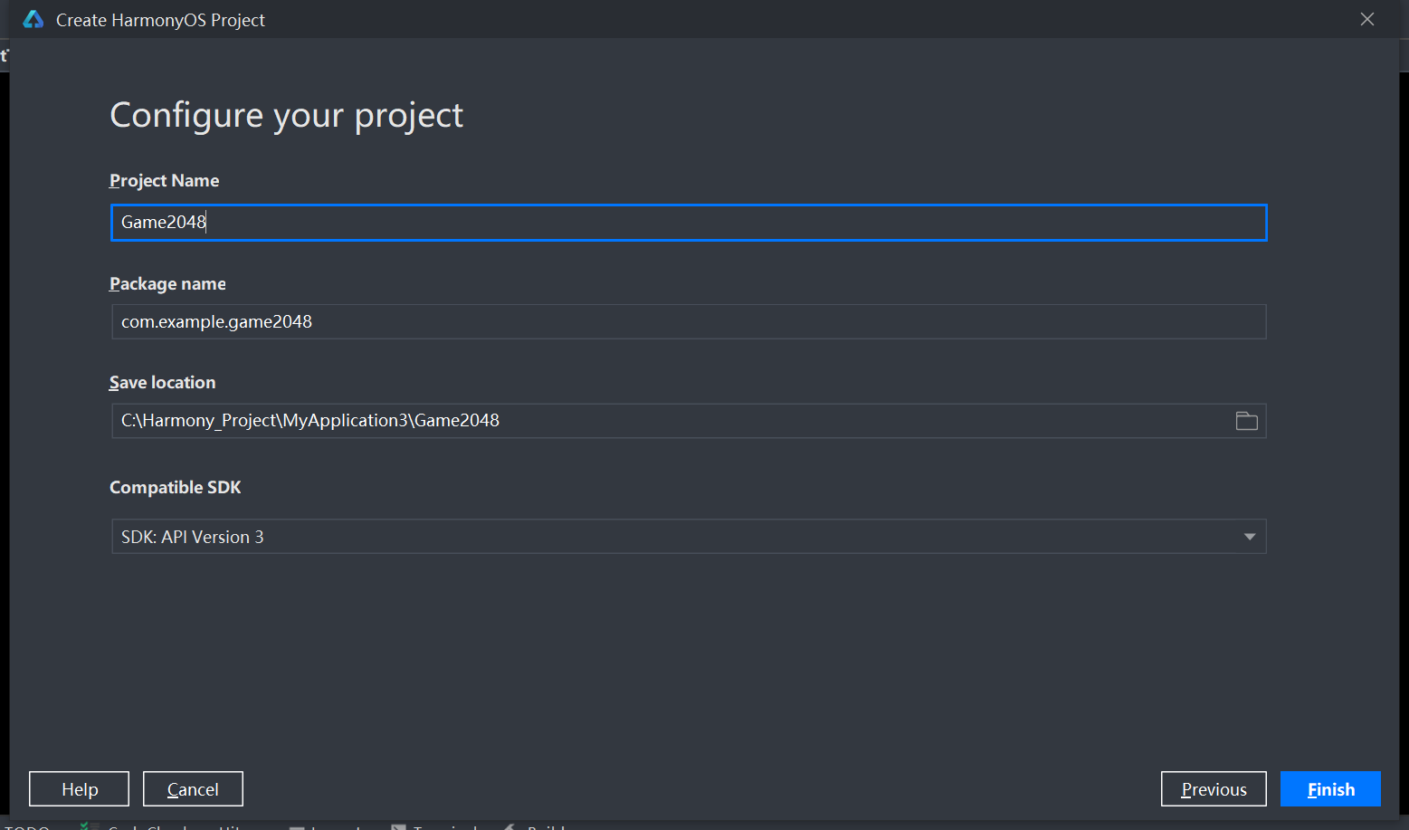Click the 'Project Name' label

tap(164, 180)
